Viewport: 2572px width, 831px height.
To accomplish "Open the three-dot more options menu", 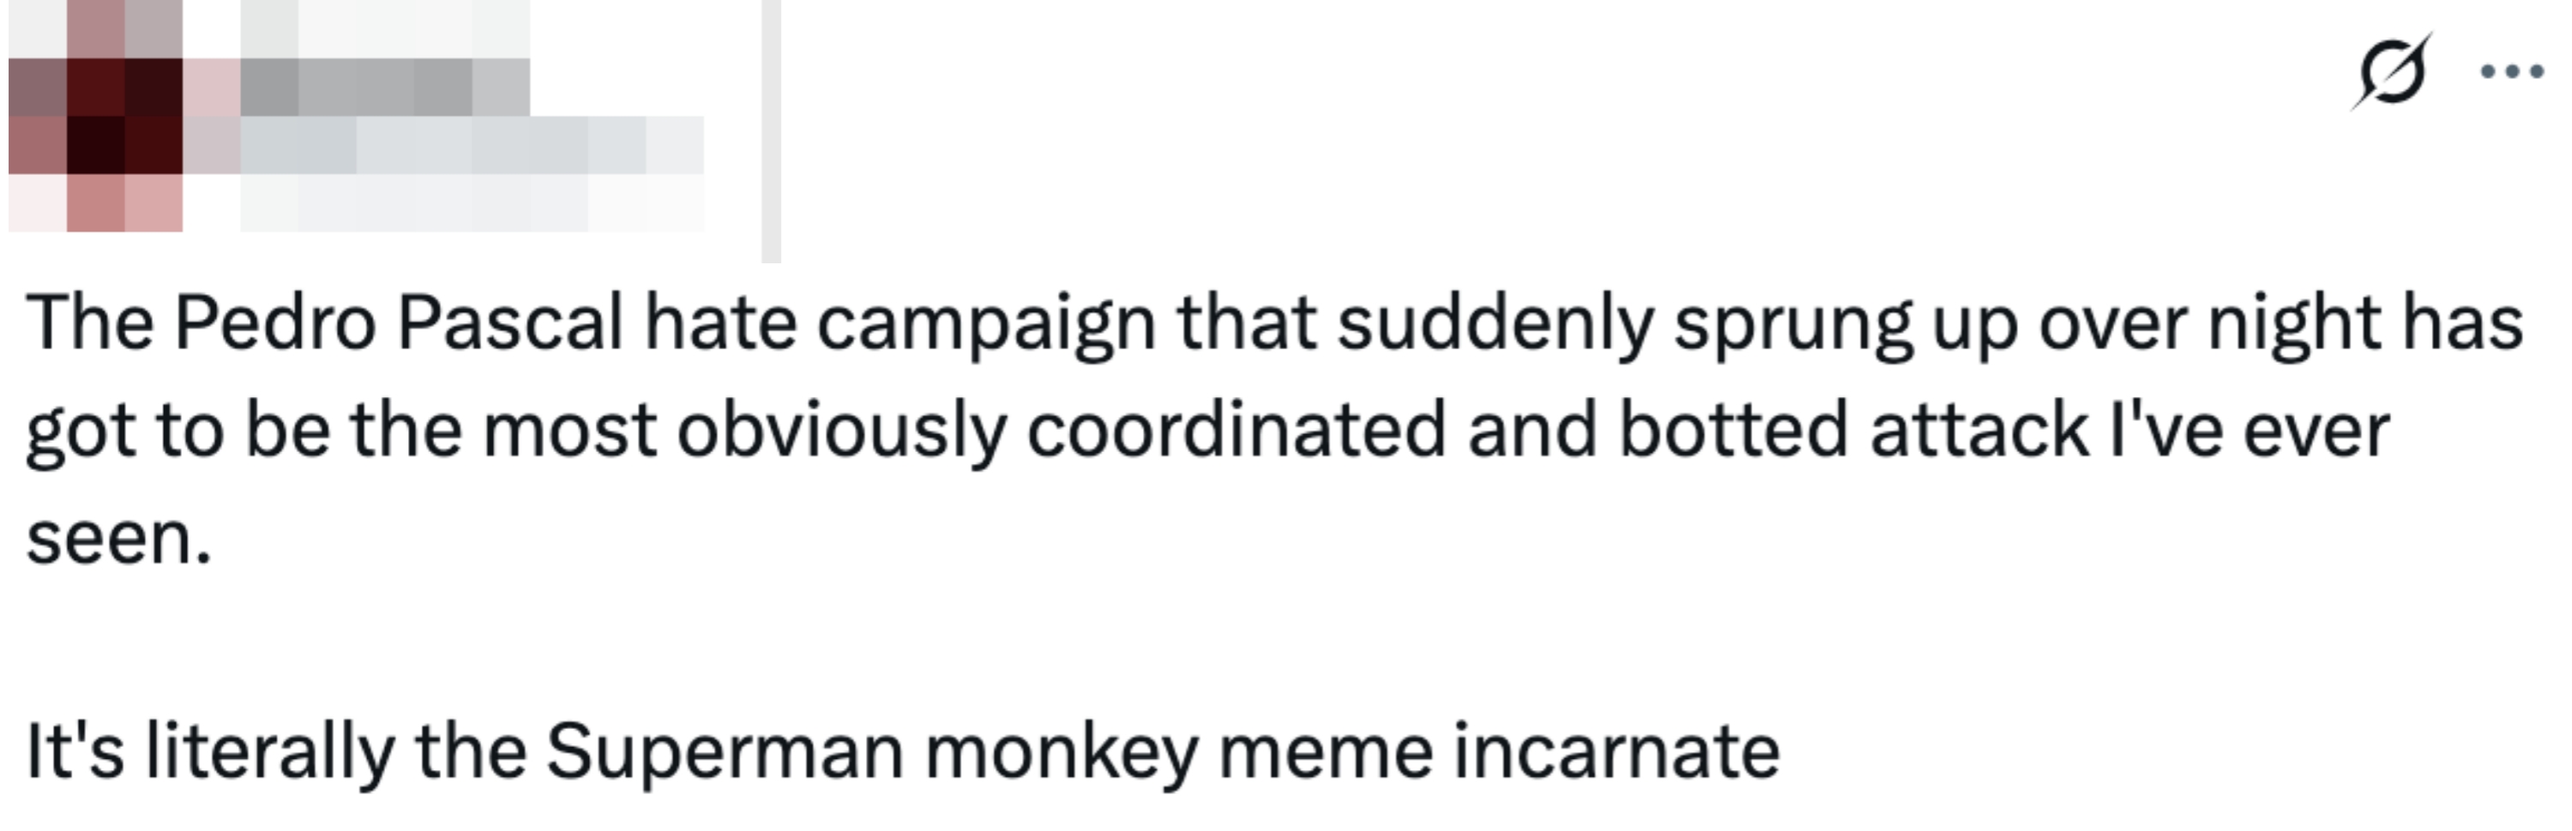I will click(x=2511, y=72).
